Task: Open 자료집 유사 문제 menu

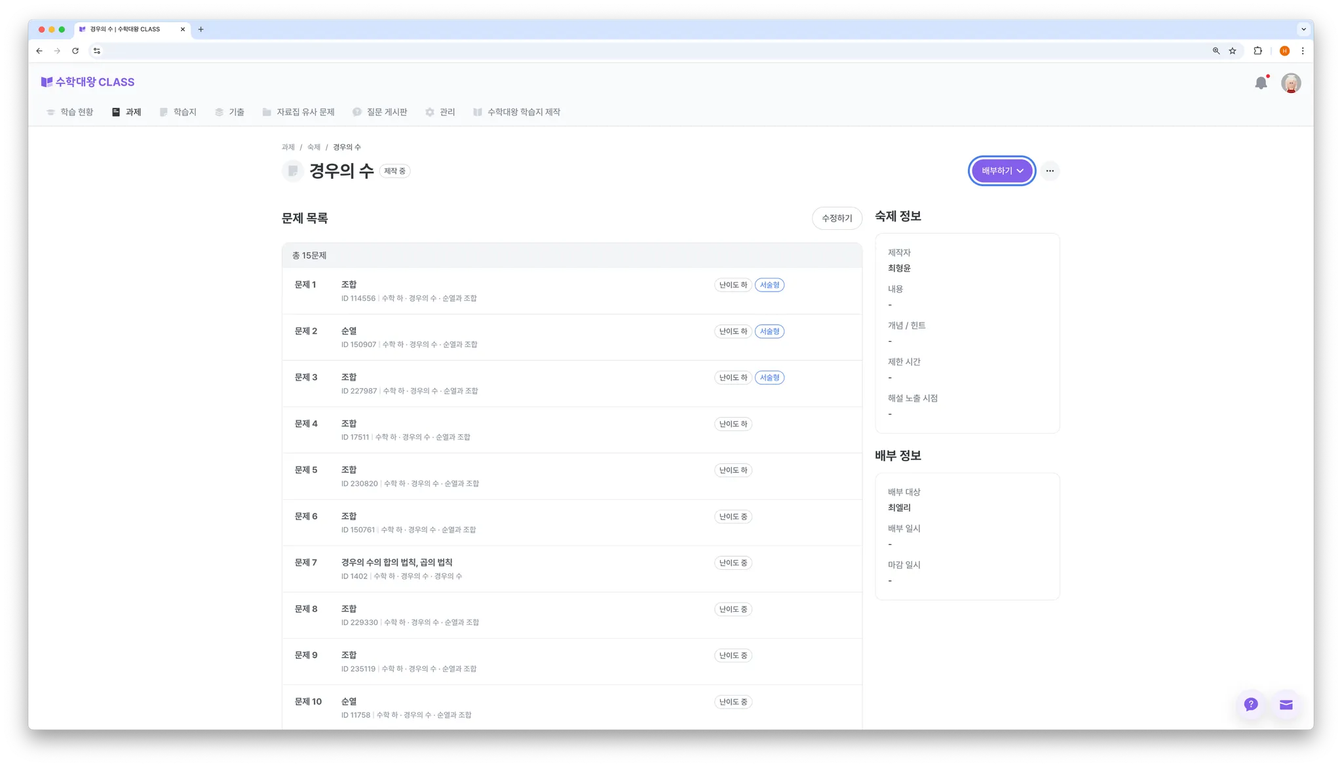Action: 299,112
